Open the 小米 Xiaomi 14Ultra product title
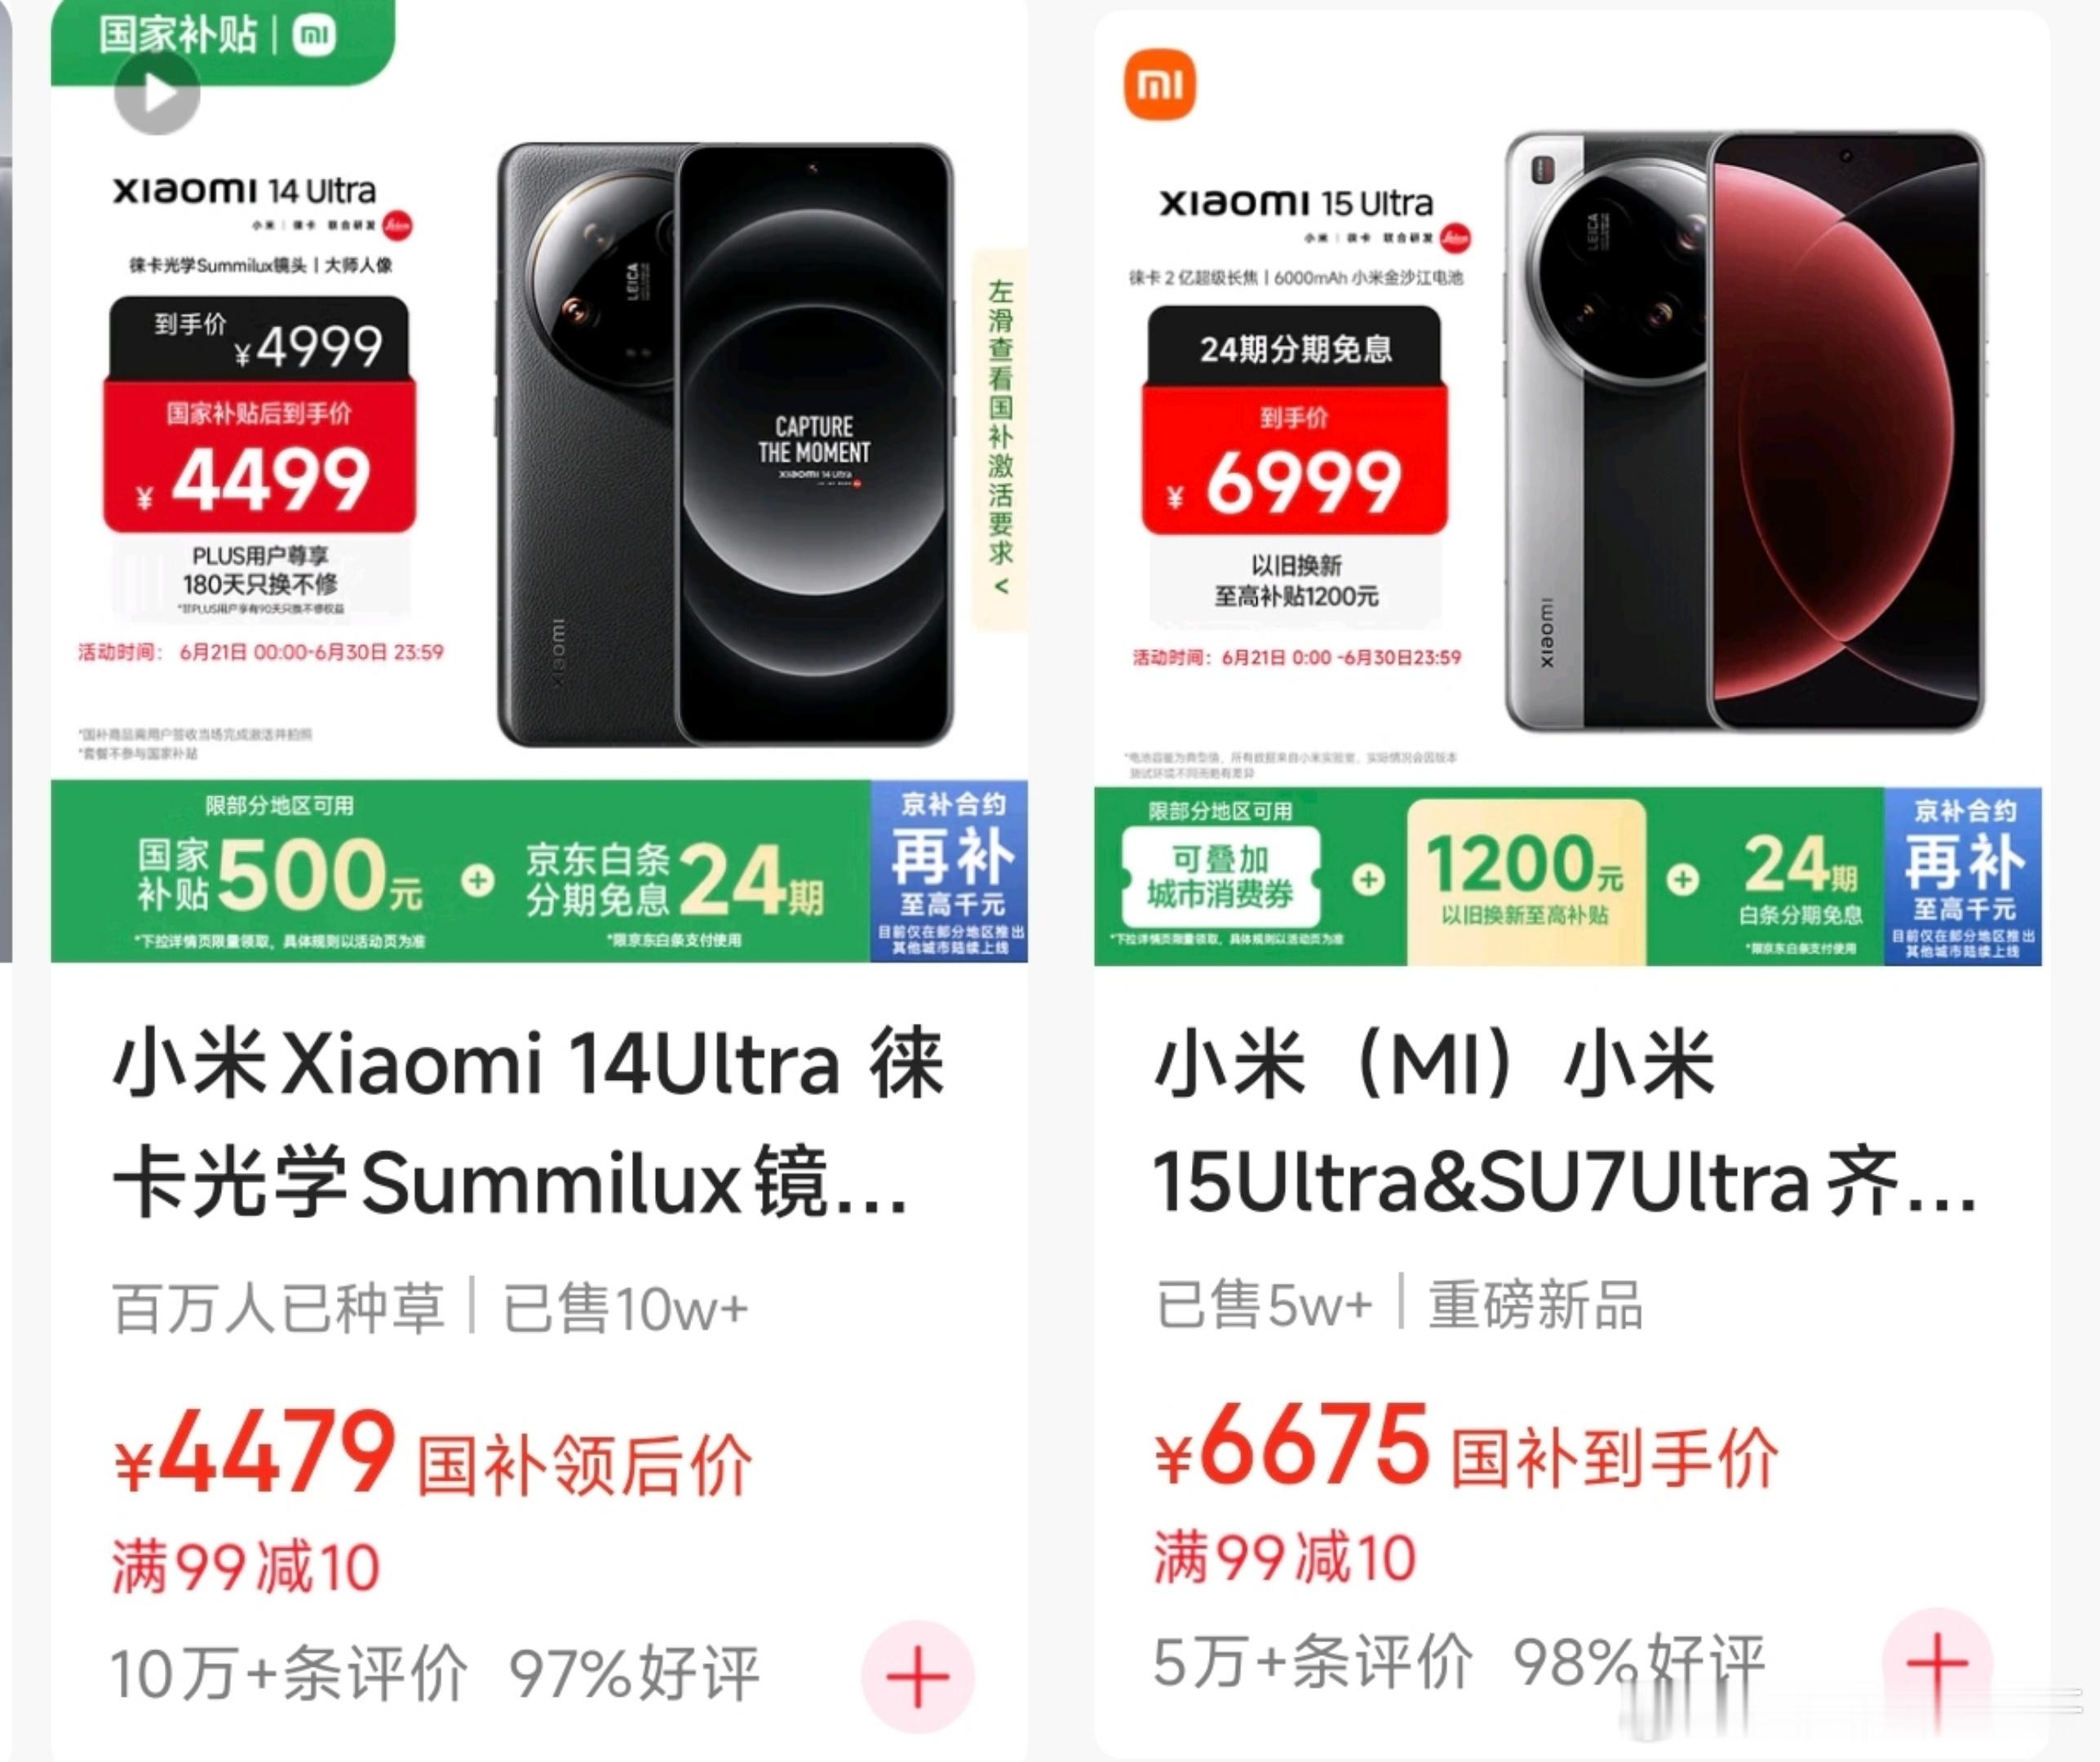The width and height of the screenshot is (2100, 1762). pos(528,1122)
